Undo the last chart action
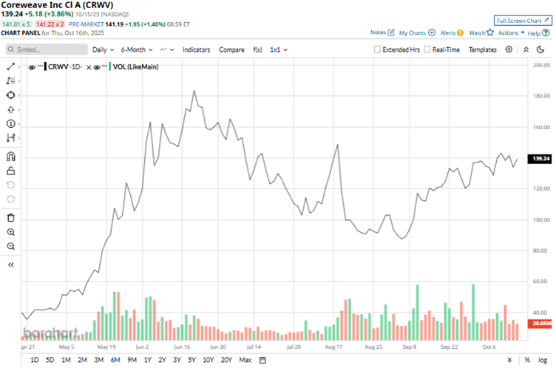556x368 pixels. tap(11, 185)
